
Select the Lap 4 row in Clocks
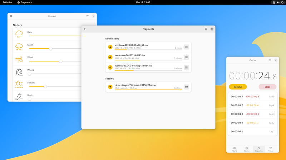pyautogui.click(x=253, y=105)
